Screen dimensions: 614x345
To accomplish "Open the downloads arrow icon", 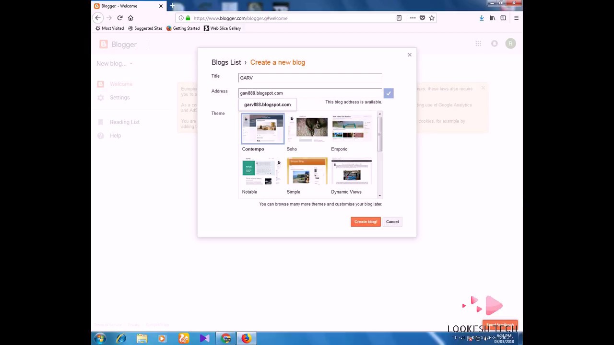I will click(x=482, y=18).
